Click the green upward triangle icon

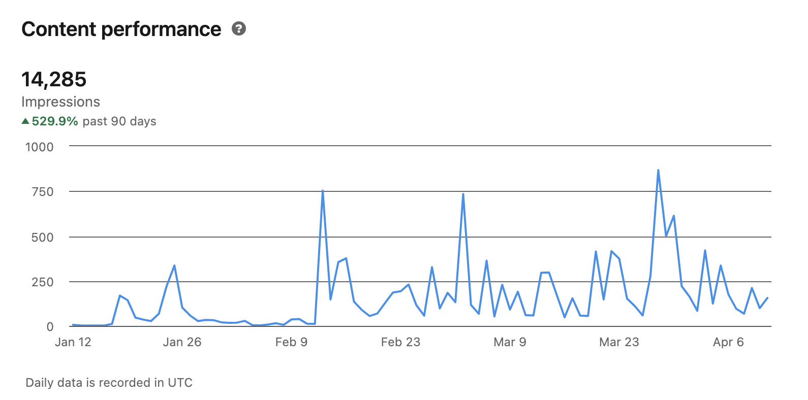coord(25,121)
